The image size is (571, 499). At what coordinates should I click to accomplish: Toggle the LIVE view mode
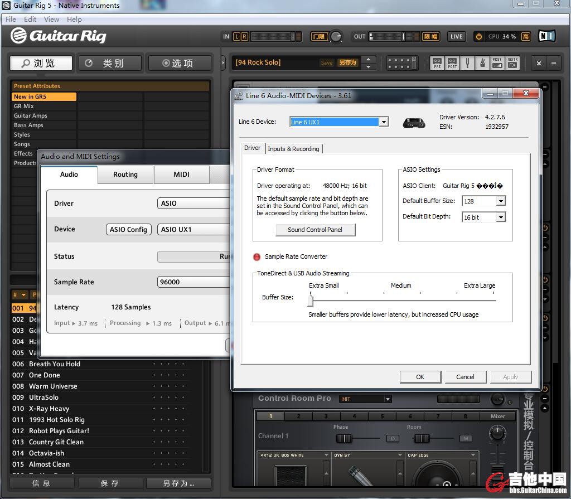[x=457, y=37]
